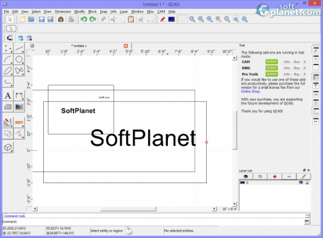Open the CAM menu
This screenshot has width=323, height=238.
click(x=161, y=12)
